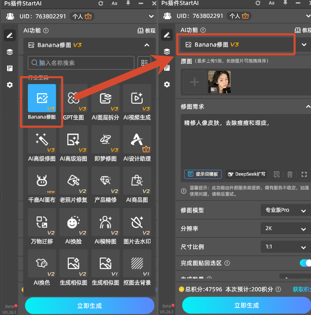This screenshot has width=311, height=315.
Task: Select the 产品精修 tool
Action: [x=106, y=181]
